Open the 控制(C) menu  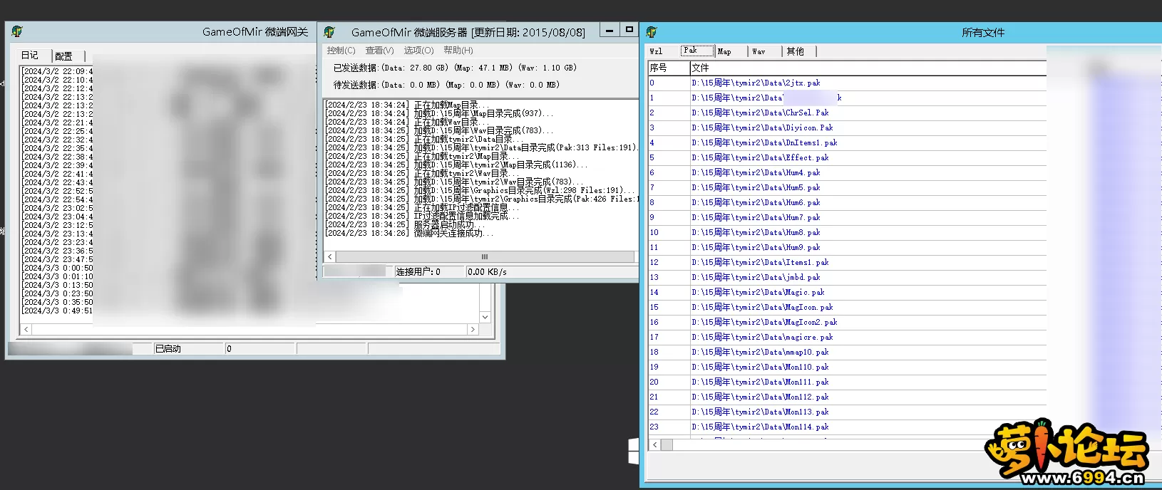tap(341, 51)
